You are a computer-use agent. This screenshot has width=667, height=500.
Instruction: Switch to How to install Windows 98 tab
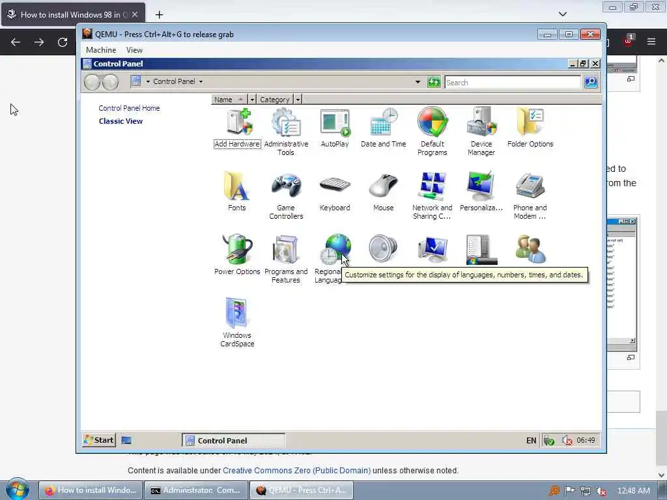[x=73, y=14]
